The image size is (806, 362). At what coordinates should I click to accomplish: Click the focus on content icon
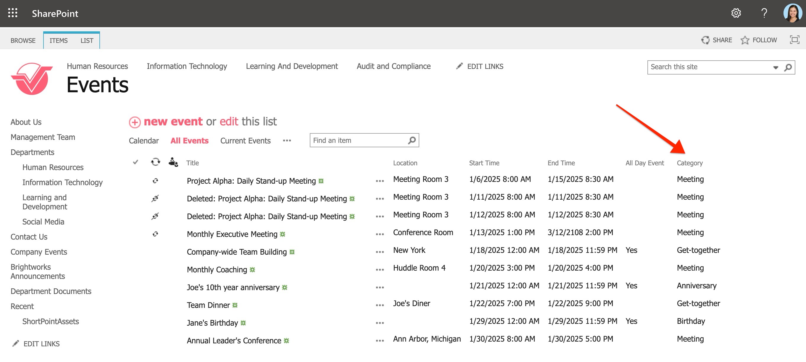click(794, 40)
